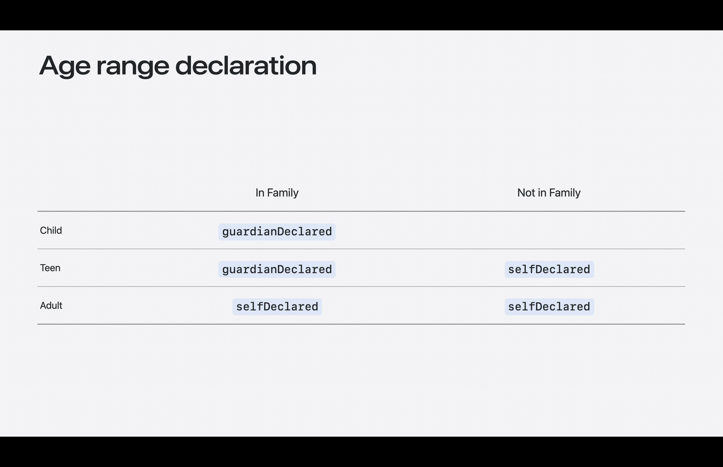
Task: Click the divider line under the column headers
Action: [361, 211]
